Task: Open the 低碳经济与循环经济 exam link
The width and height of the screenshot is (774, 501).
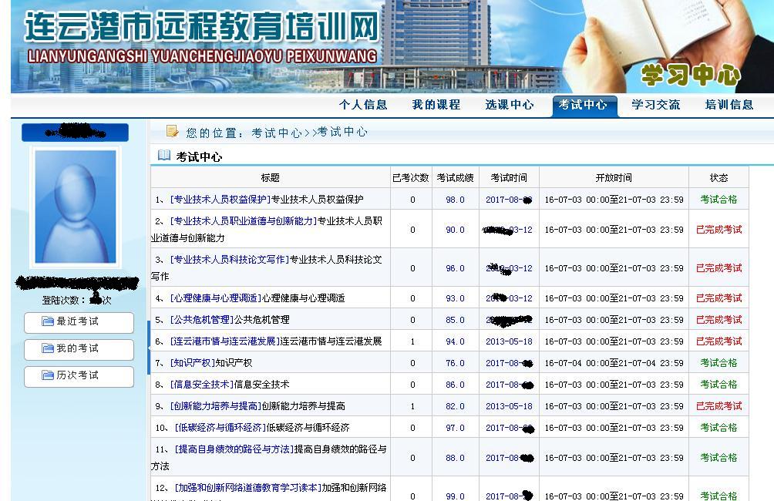Action: (x=220, y=428)
